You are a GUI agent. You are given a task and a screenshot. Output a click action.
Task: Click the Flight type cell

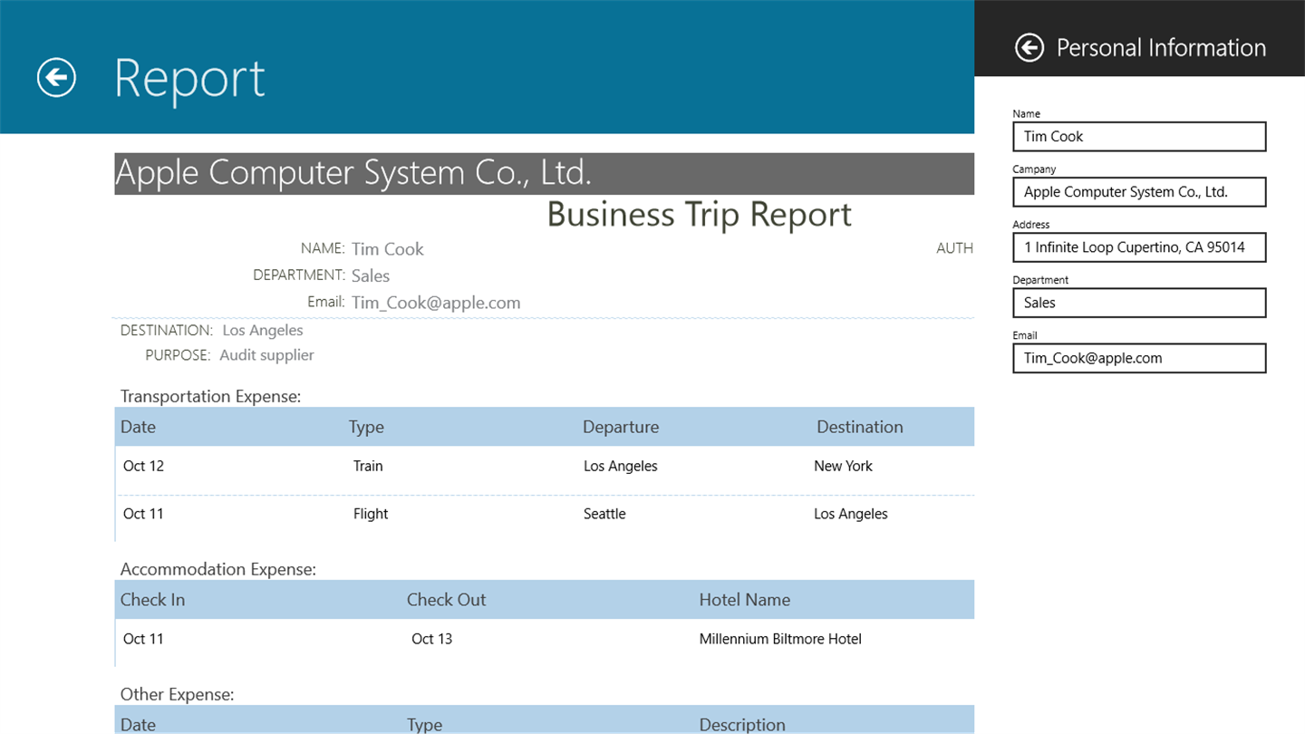tap(371, 514)
